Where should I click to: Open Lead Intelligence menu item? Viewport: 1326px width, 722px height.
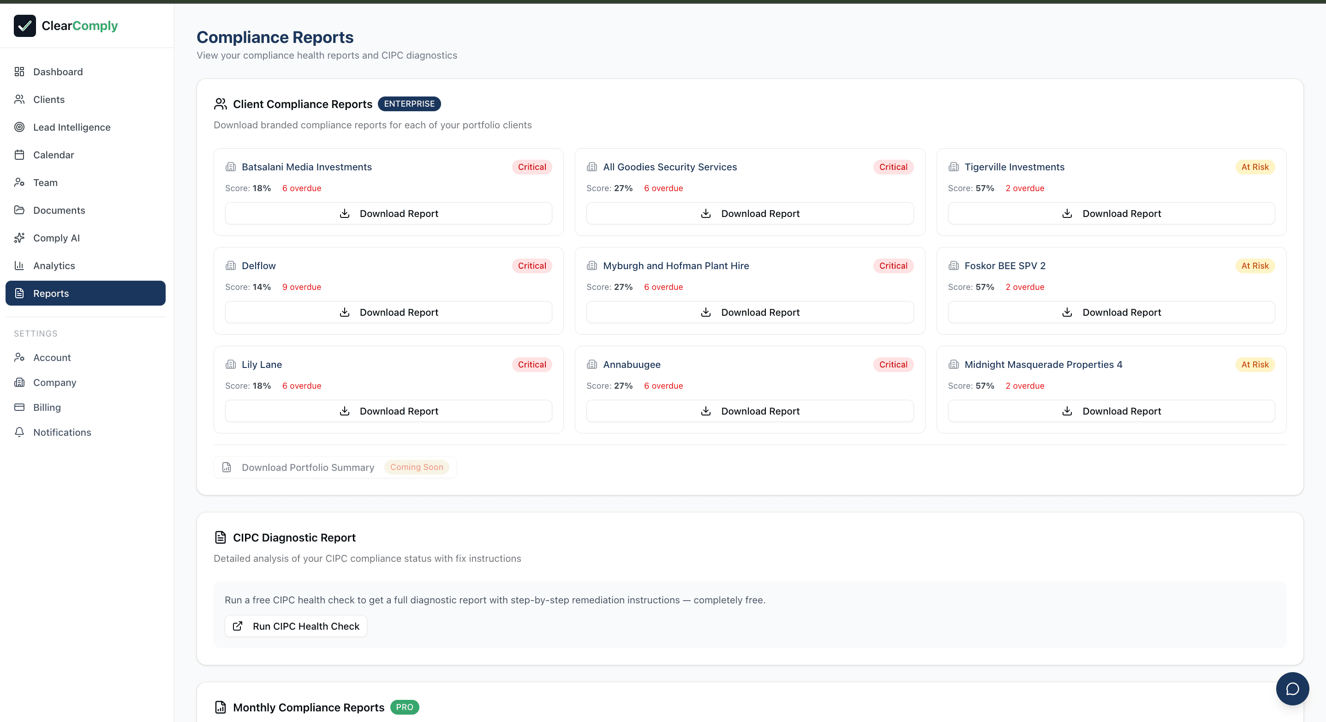(x=85, y=127)
